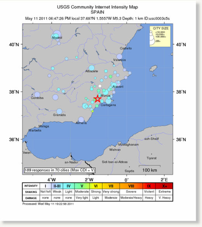202x227 pixels.
Task: Click the intensity X+ dark red swatch
Action: 164,186
